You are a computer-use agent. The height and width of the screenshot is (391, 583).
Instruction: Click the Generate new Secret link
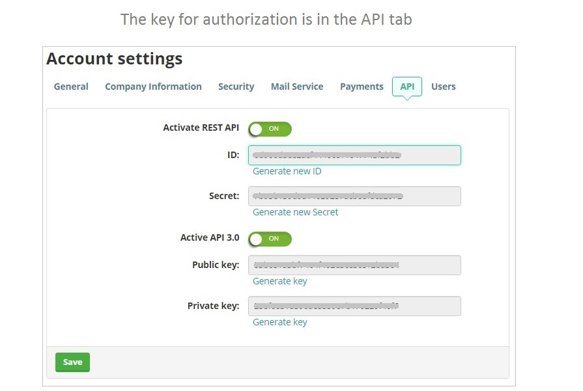[295, 212]
